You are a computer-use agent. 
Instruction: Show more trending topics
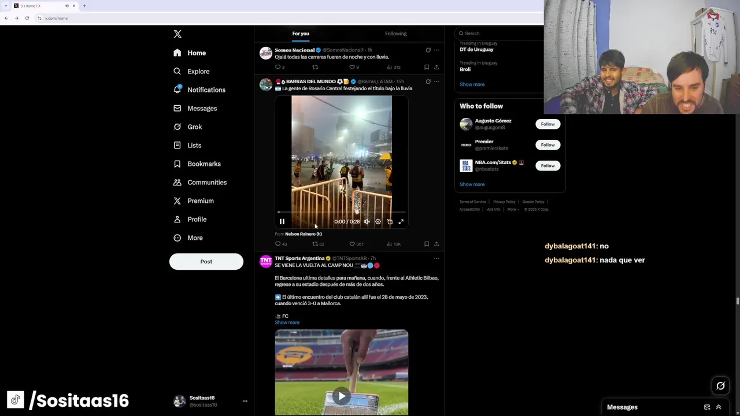click(472, 84)
